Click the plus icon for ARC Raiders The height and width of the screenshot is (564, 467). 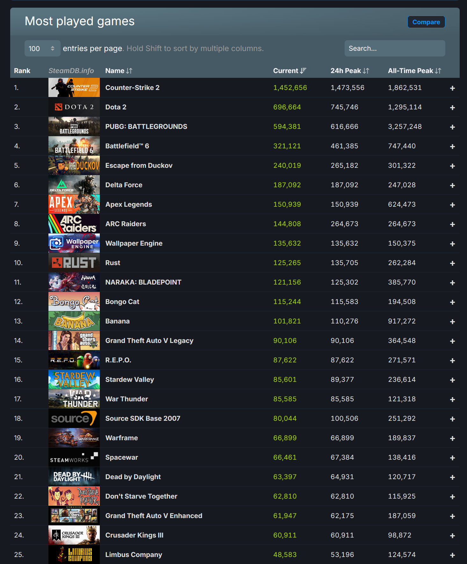click(452, 224)
